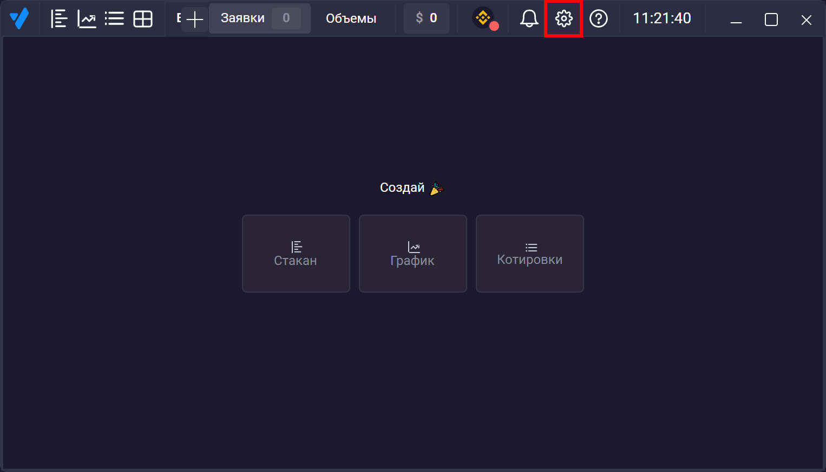
Task: Open the Binance exchange connection icon
Action: (x=483, y=18)
